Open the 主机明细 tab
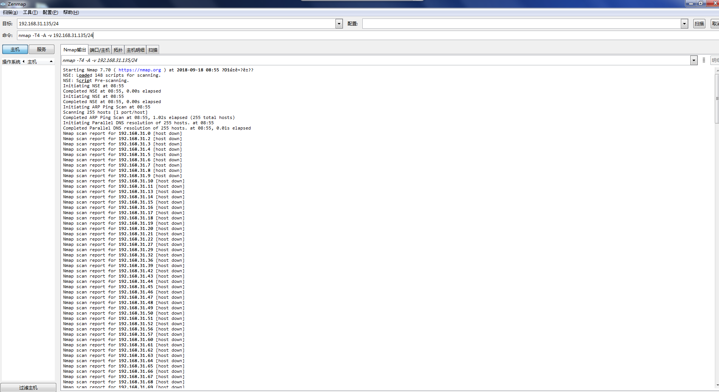Screen dimensions: 719x392 coord(135,50)
